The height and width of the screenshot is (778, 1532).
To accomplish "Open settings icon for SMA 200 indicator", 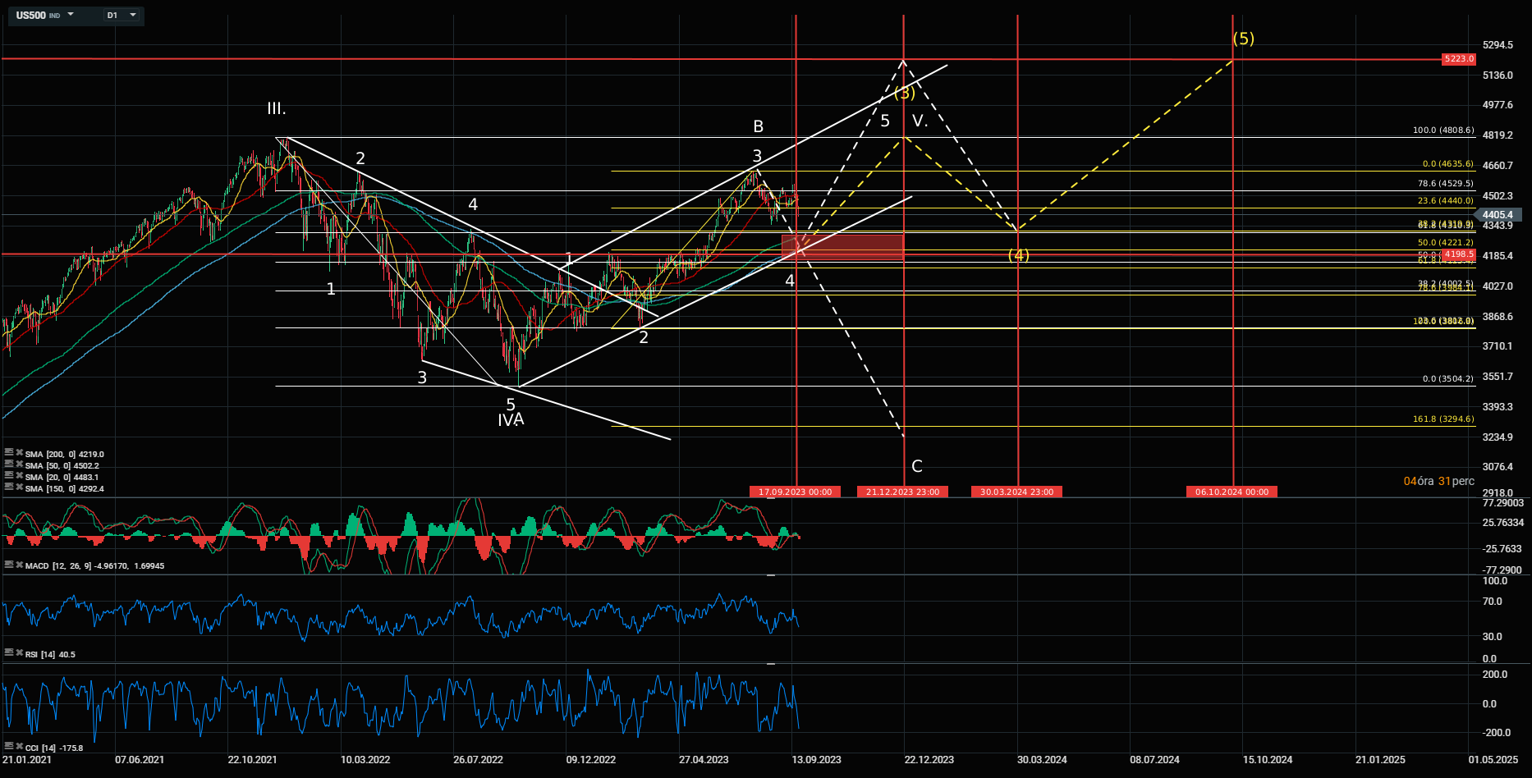I will [x=9, y=452].
